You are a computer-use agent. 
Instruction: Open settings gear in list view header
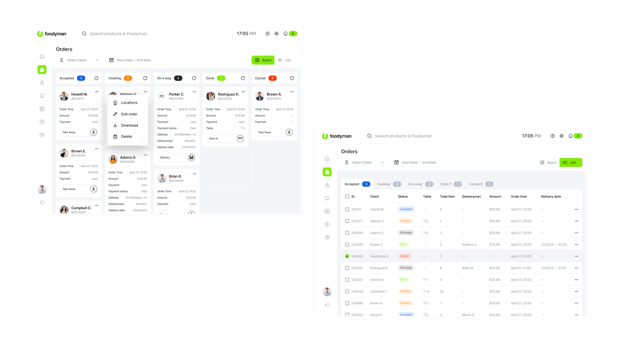tap(562, 136)
